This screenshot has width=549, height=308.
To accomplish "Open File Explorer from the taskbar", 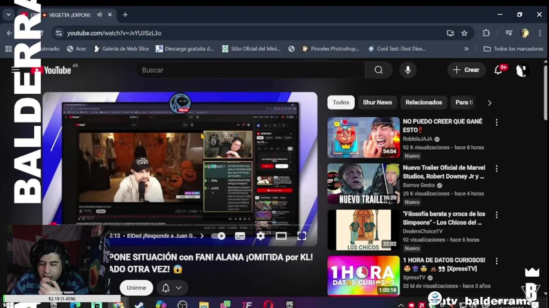I will click(x=204, y=305).
